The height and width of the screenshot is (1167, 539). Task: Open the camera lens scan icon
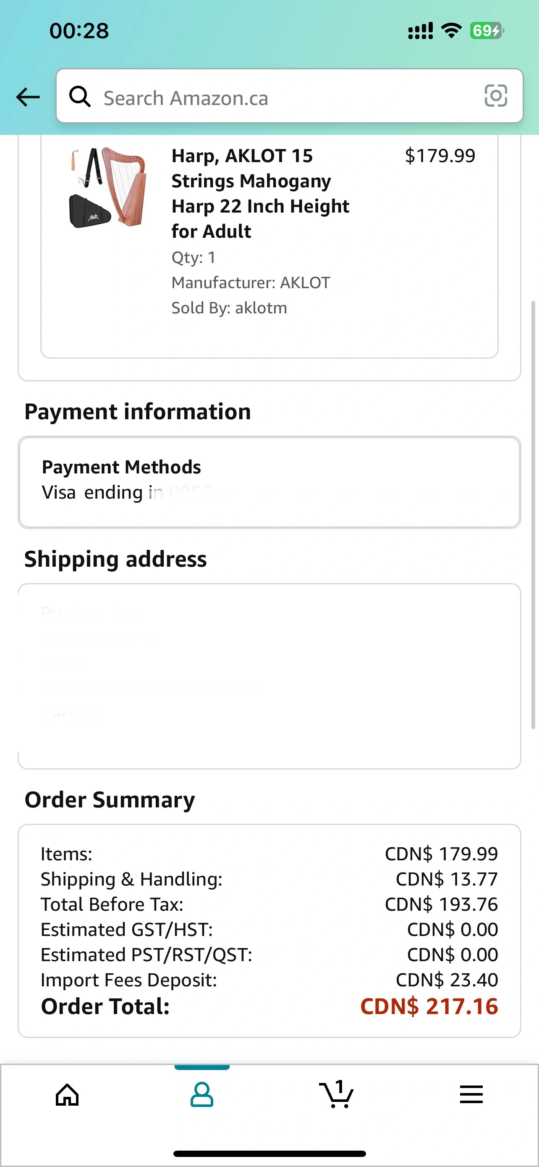click(496, 96)
